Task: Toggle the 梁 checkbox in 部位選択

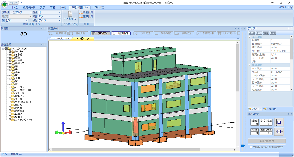Action: [x=10, y=69]
